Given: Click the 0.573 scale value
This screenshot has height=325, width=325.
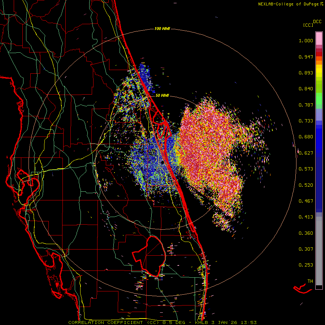Looking at the screenshot, I should (306, 169).
